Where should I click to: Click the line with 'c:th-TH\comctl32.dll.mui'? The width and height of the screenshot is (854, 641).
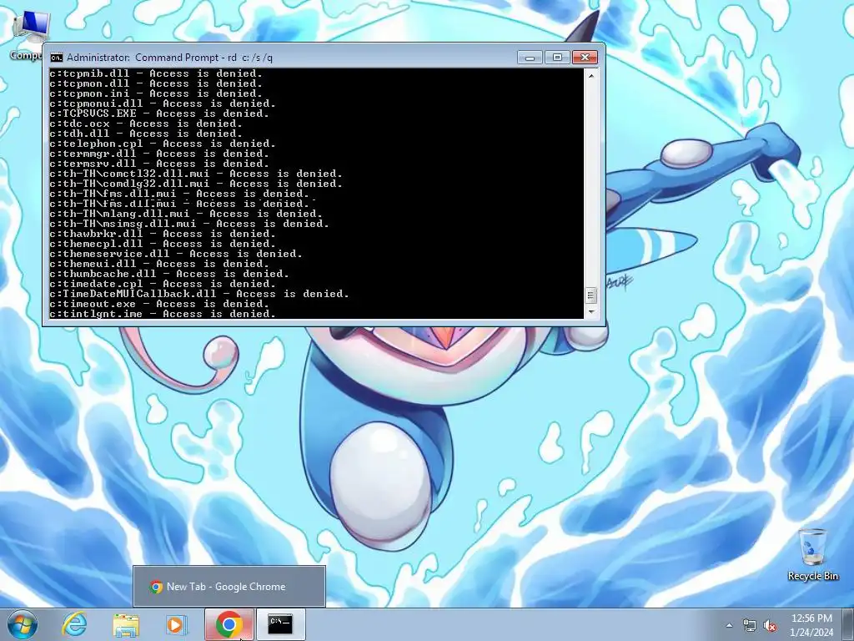[196, 174]
